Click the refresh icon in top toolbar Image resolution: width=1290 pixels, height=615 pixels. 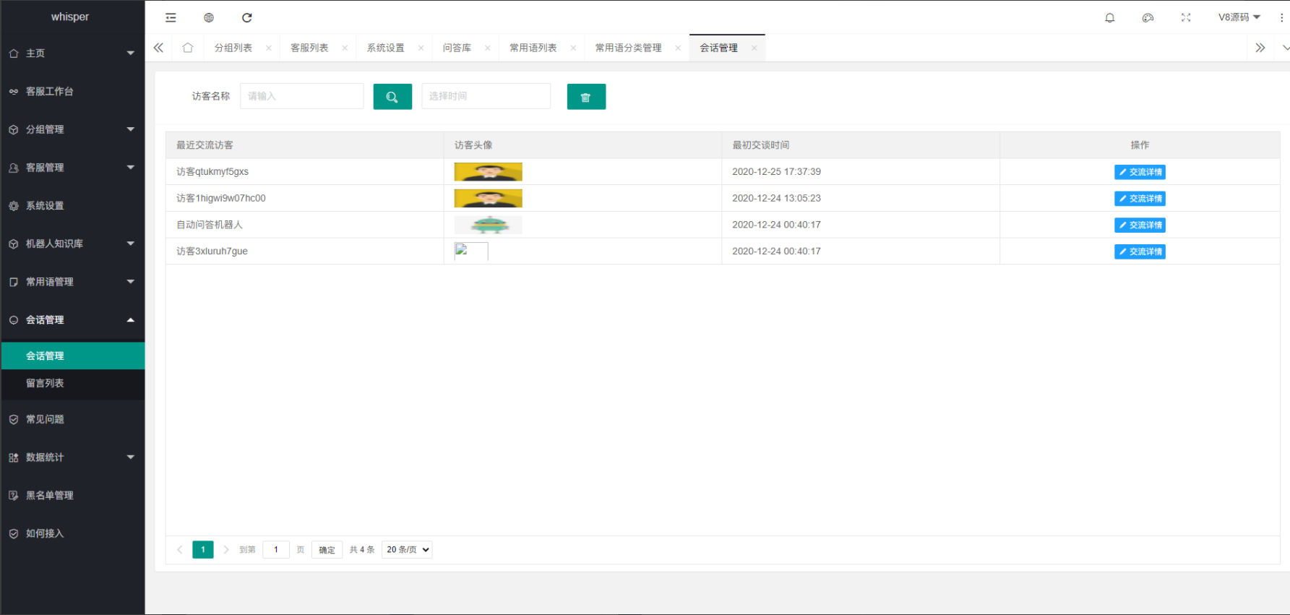pyautogui.click(x=247, y=17)
